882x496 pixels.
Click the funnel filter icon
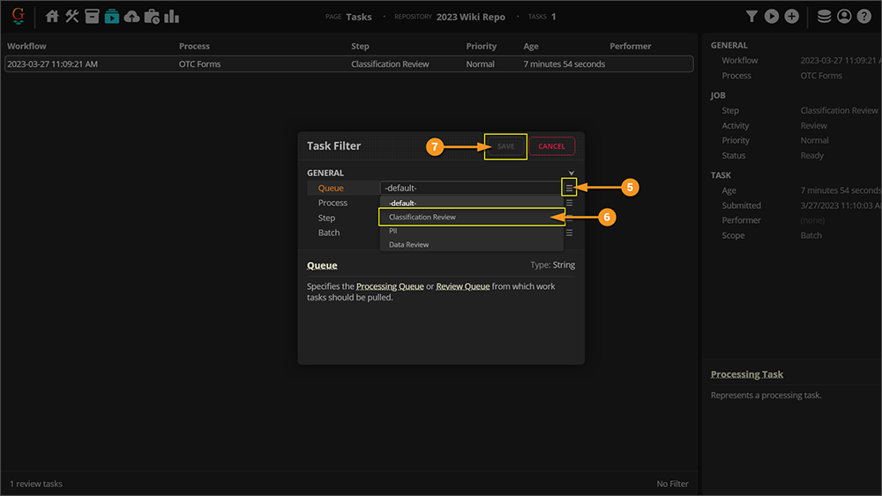coord(751,16)
